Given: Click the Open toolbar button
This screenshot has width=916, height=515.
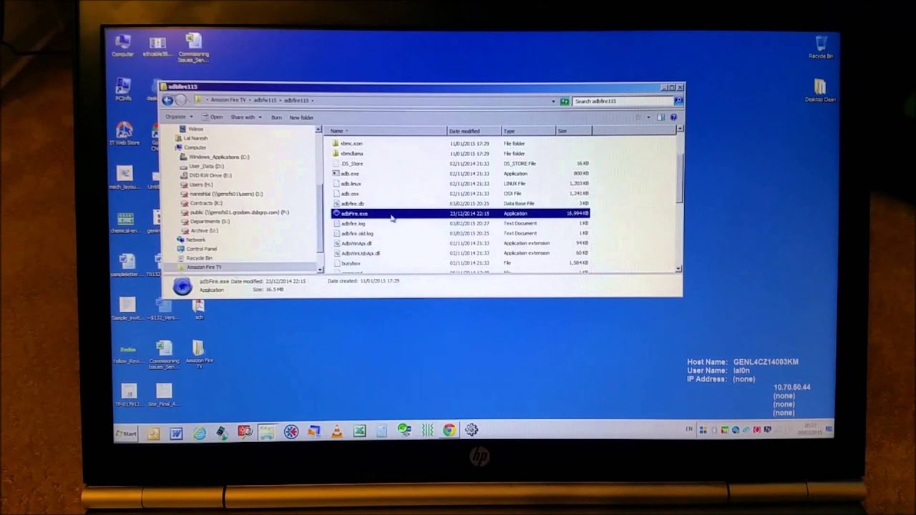Looking at the screenshot, I should [x=213, y=117].
